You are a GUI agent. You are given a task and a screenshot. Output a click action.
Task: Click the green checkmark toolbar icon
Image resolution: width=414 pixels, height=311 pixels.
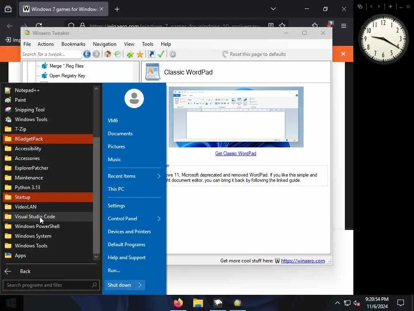(161, 54)
